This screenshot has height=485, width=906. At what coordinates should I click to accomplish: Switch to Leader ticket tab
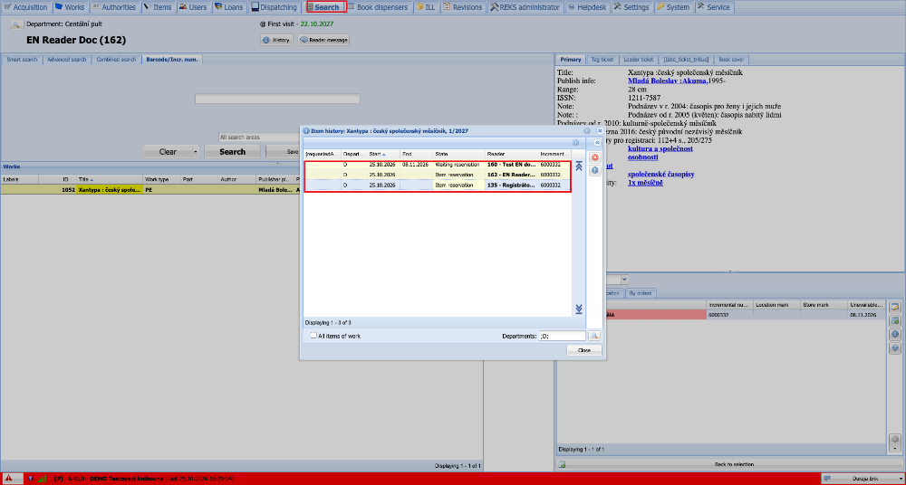[x=639, y=60]
